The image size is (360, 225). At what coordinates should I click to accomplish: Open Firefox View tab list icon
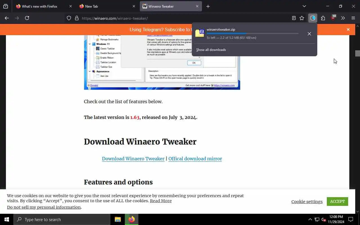point(6,6)
